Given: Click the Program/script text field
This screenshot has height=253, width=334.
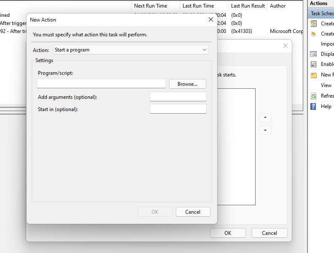Looking at the screenshot, I should point(101,84).
